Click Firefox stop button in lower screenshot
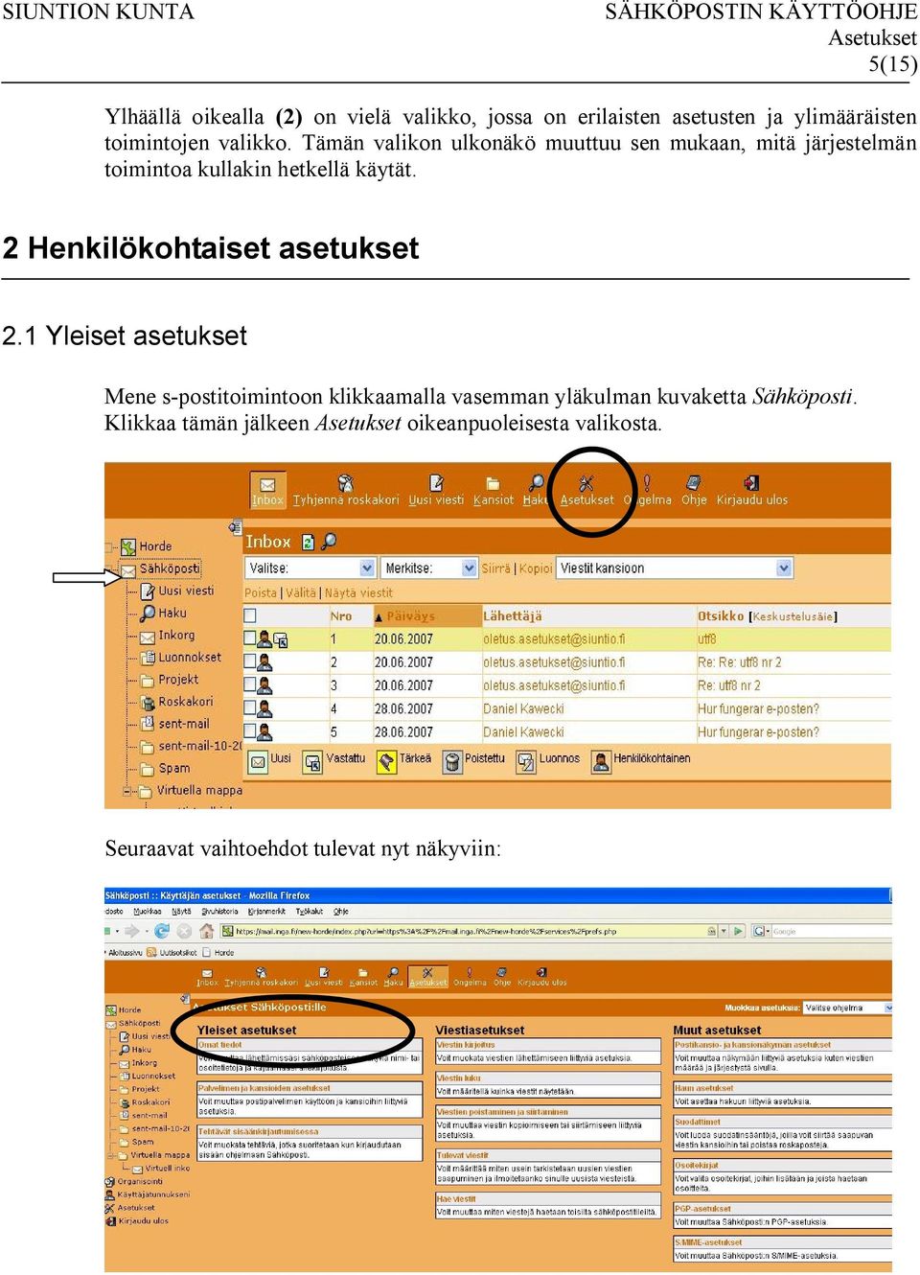This screenshot has height=1275, width=920. [x=185, y=931]
